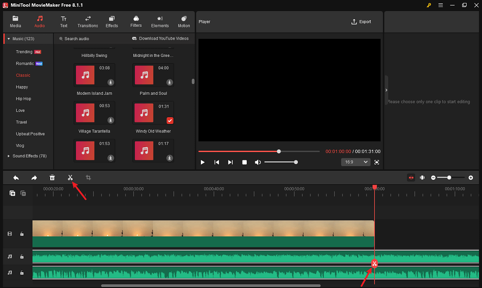Select the Love music category
The width and height of the screenshot is (482, 288).
point(20,111)
